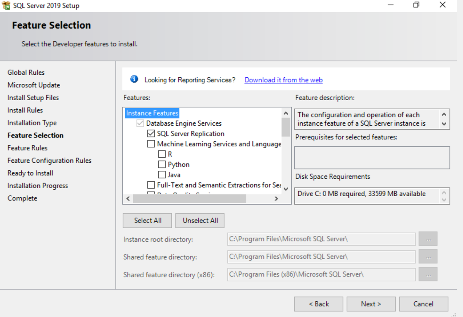Check Machine Learning Services and Language checkbox
Image resolution: width=463 pixels, height=317 pixels.
point(151,144)
